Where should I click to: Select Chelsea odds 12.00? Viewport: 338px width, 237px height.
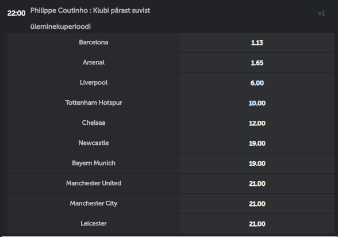pyautogui.click(x=257, y=123)
